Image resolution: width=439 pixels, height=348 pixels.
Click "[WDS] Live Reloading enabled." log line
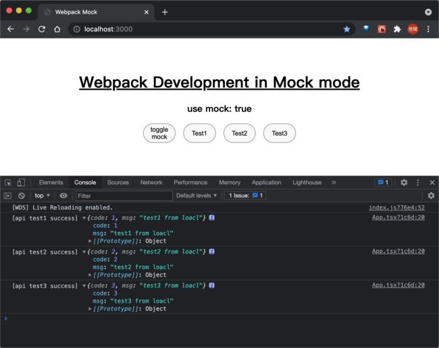(62, 208)
